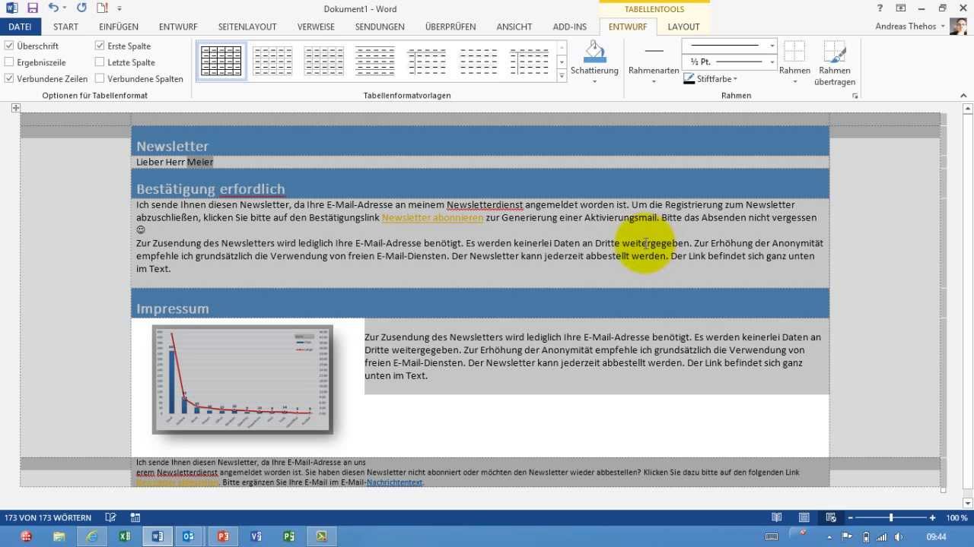Open the Rahmen group dialog launcher
The height and width of the screenshot is (547, 974).
(x=855, y=96)
